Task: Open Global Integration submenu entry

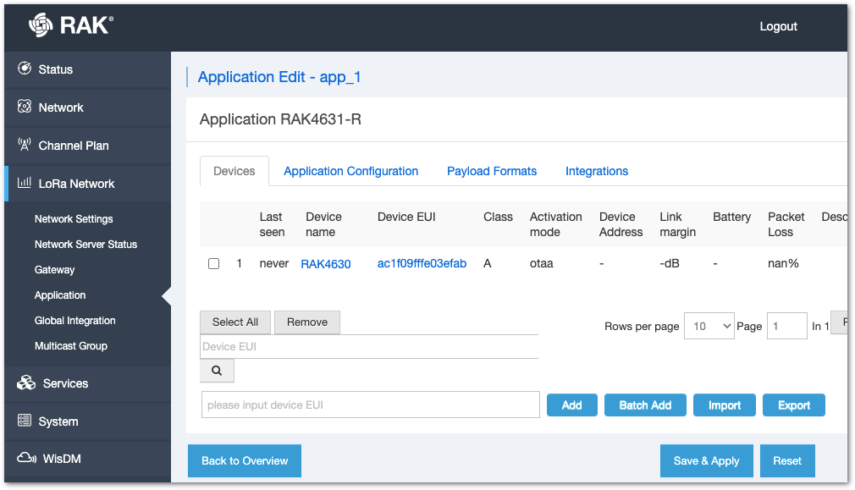Action: click(74, 321)
